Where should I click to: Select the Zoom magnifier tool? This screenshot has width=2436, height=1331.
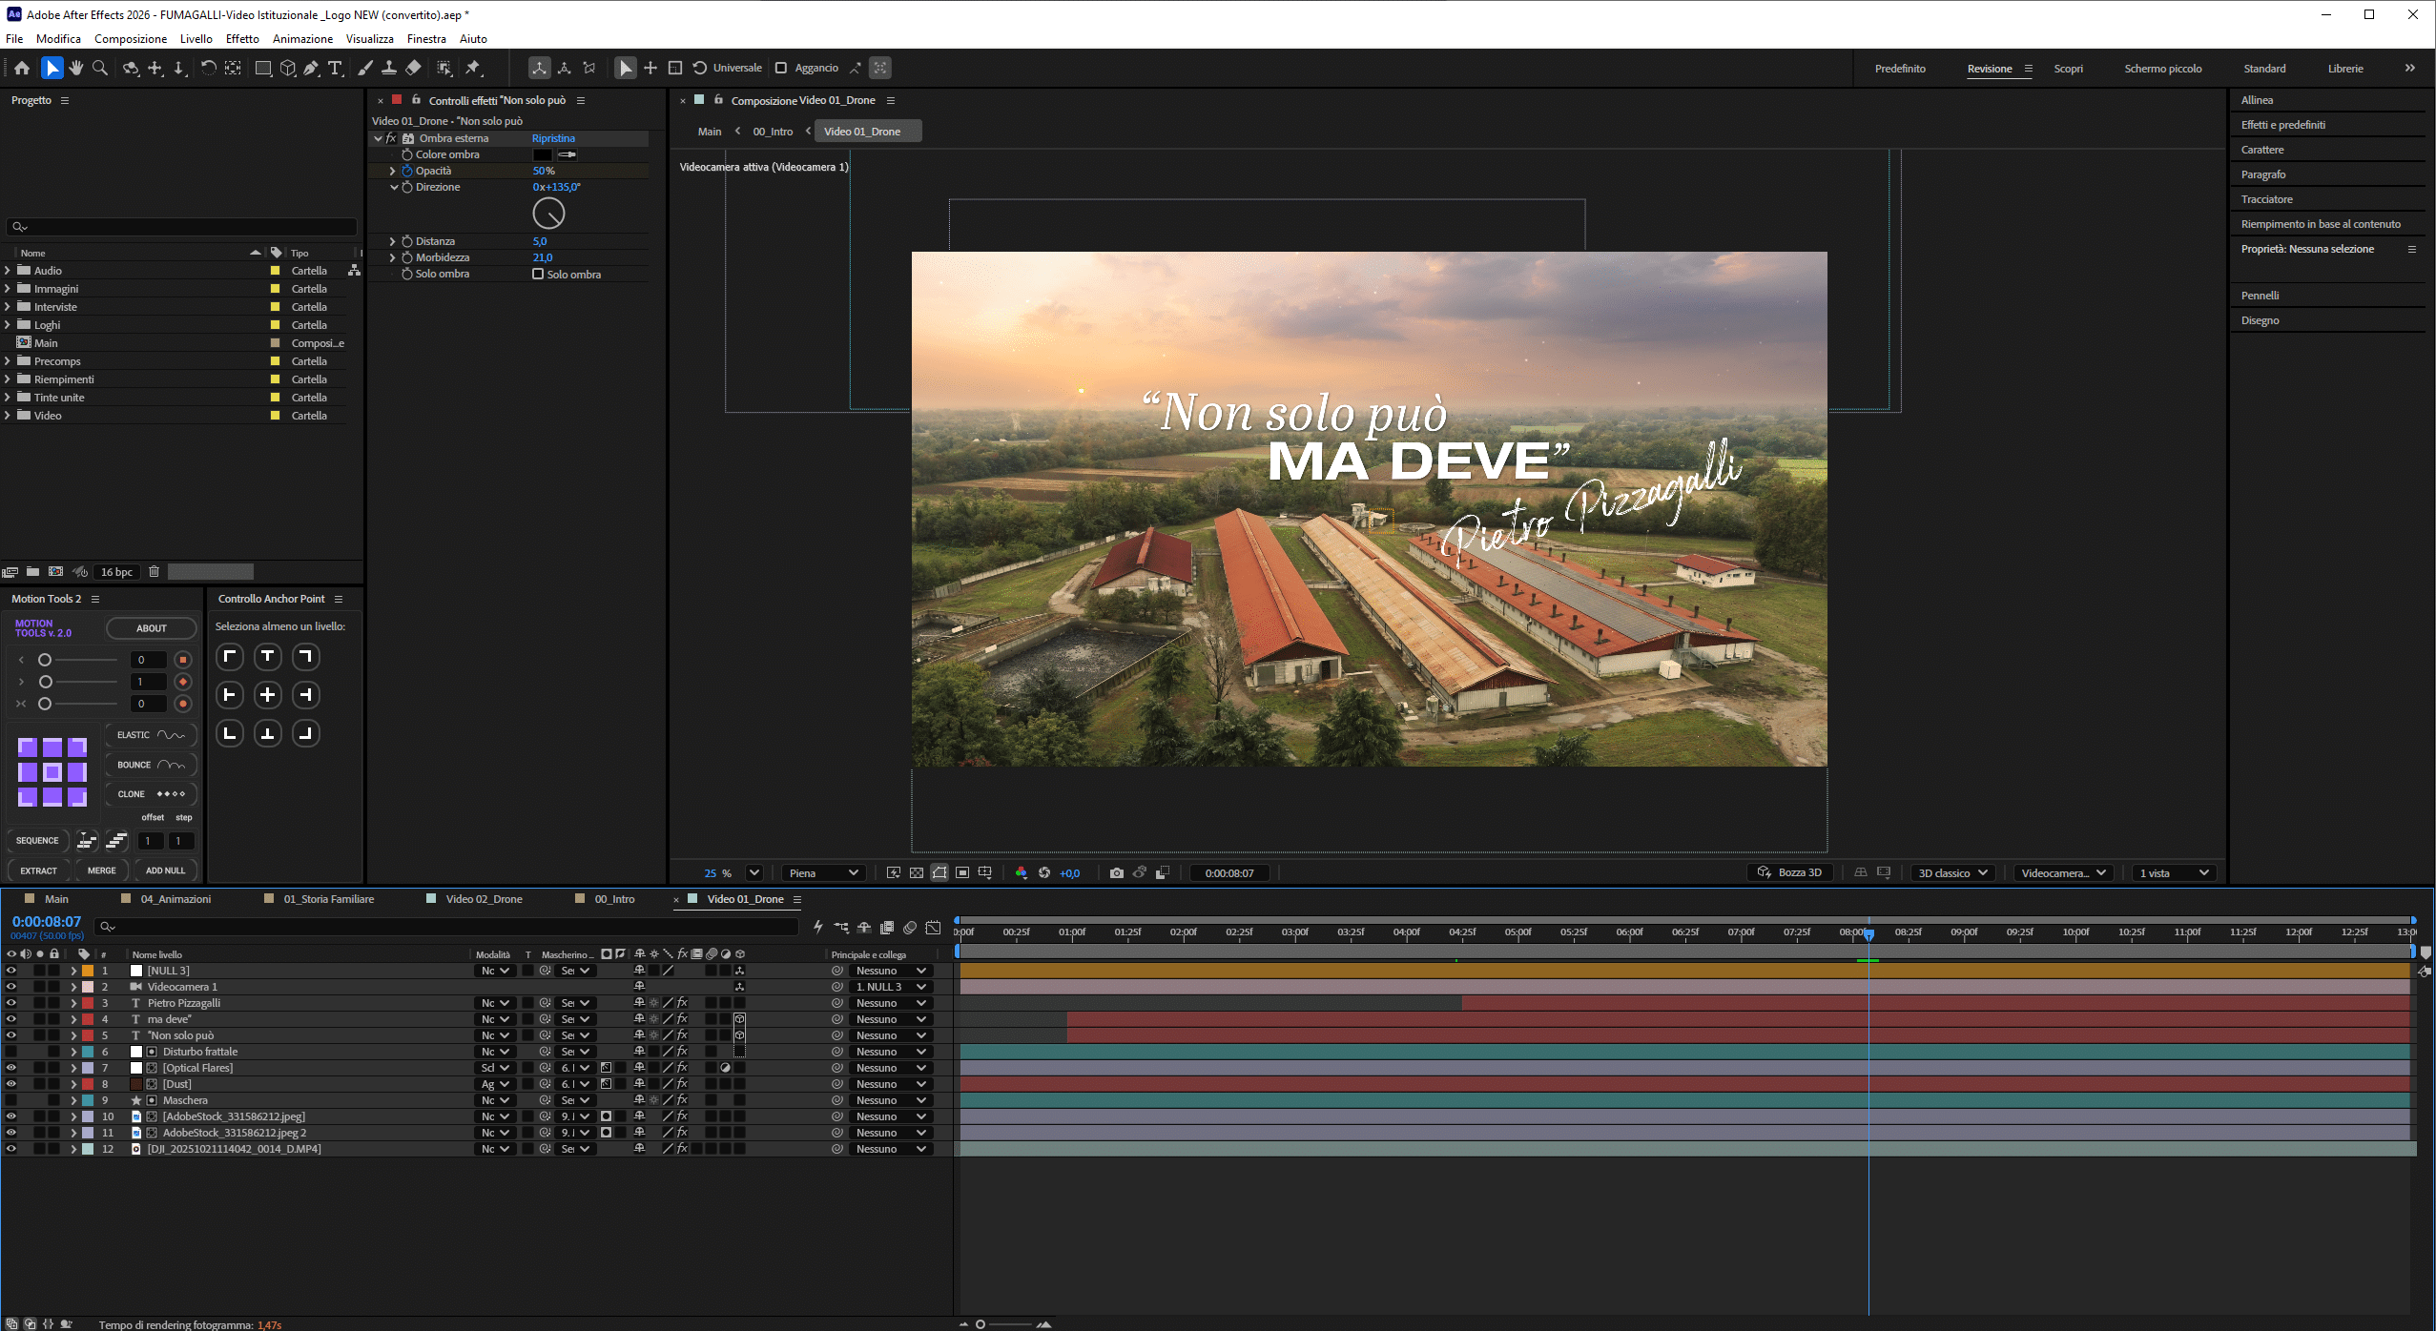click(100, 68)
